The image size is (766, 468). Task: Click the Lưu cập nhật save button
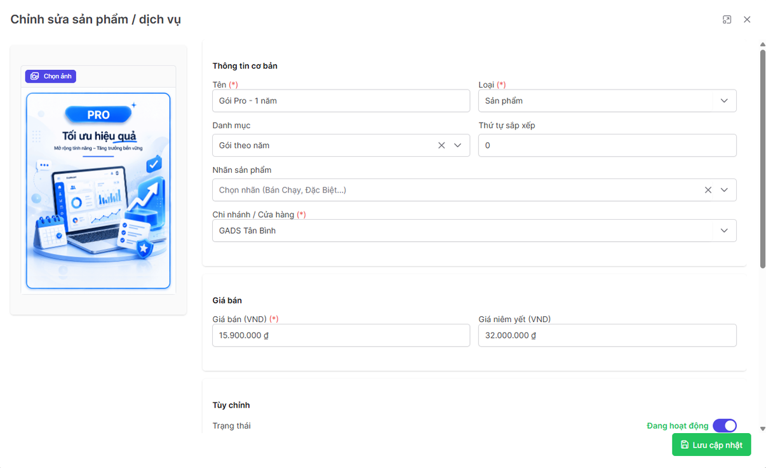(x=711, y=445)
